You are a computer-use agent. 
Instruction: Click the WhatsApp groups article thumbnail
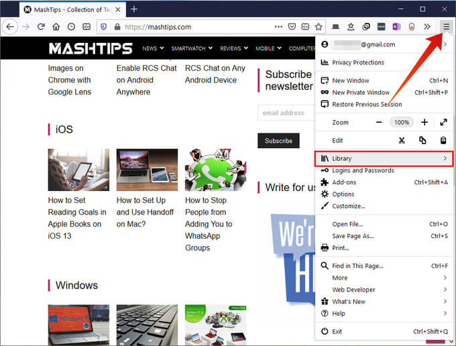coord(215,170)
